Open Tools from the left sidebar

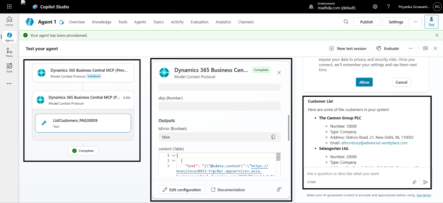tap(9, 68)
